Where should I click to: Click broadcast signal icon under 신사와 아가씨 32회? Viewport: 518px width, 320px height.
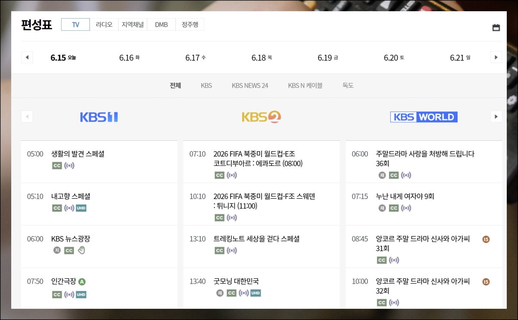[394, 303]
